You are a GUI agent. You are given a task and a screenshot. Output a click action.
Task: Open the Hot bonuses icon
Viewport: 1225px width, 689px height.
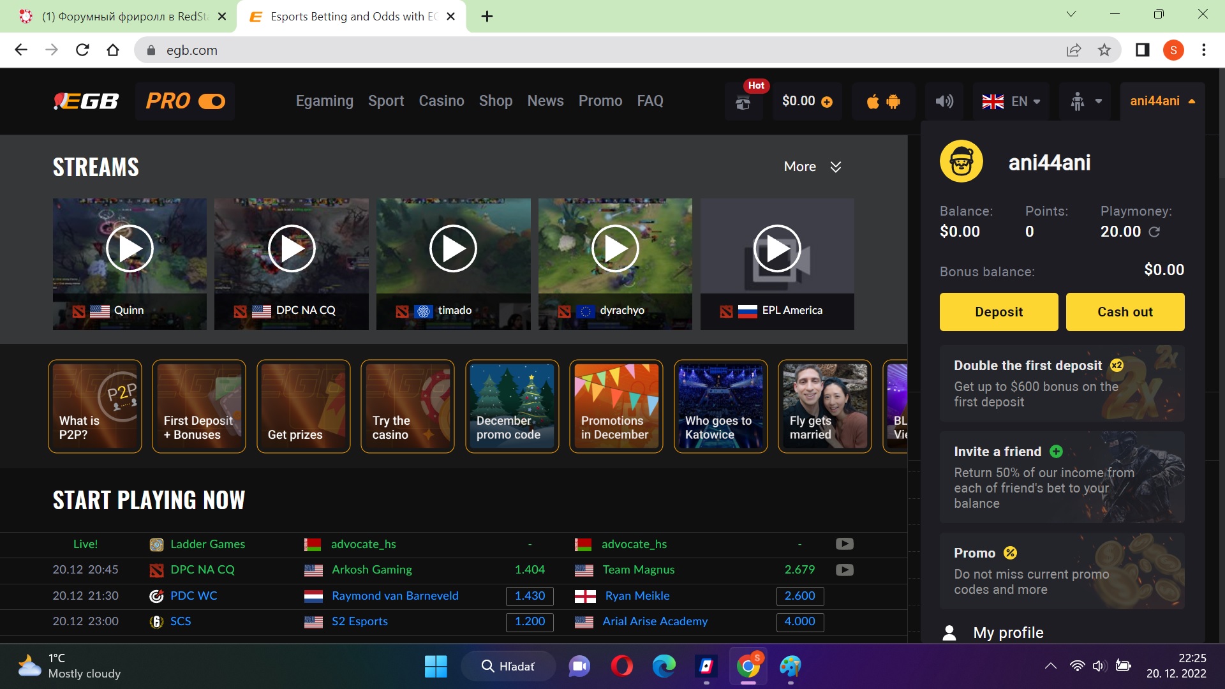pos(743,101)
